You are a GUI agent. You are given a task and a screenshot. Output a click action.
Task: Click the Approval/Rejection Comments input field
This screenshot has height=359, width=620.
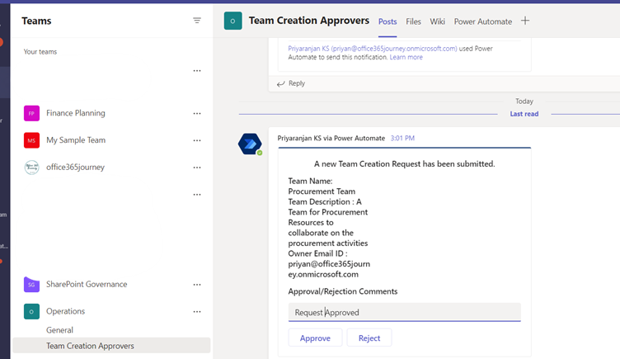pos(405,312)
